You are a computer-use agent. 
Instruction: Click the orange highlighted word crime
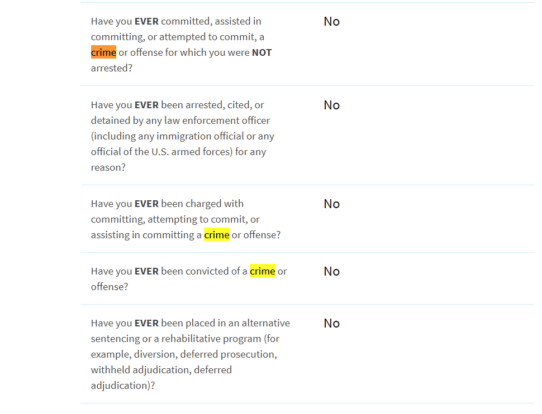103,52
